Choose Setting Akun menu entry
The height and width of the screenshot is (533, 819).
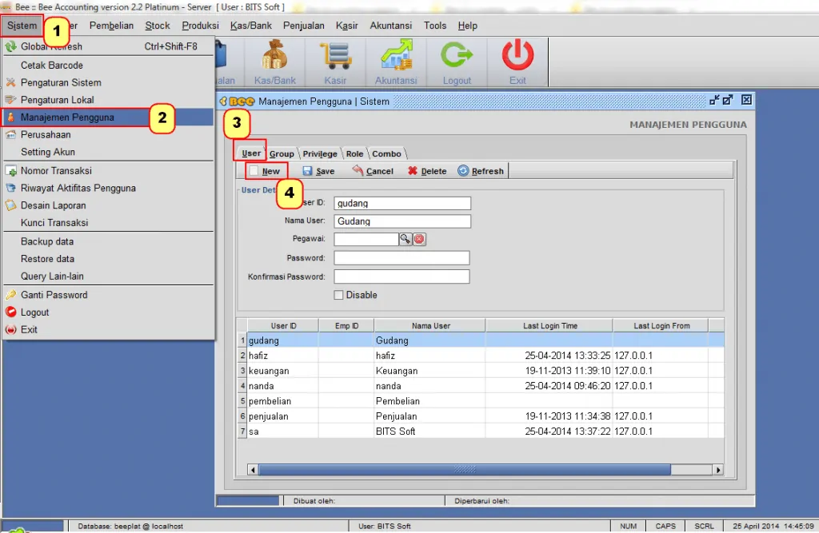coord(108,152)
